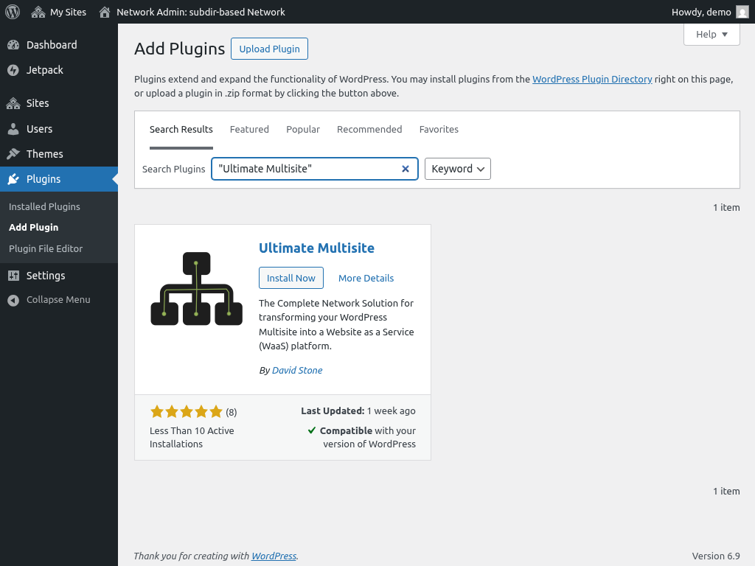Viewport: 755px width, 566px height.
Task: Open the Ultimate Multisite title link
Action: click(x=316, y=248)
